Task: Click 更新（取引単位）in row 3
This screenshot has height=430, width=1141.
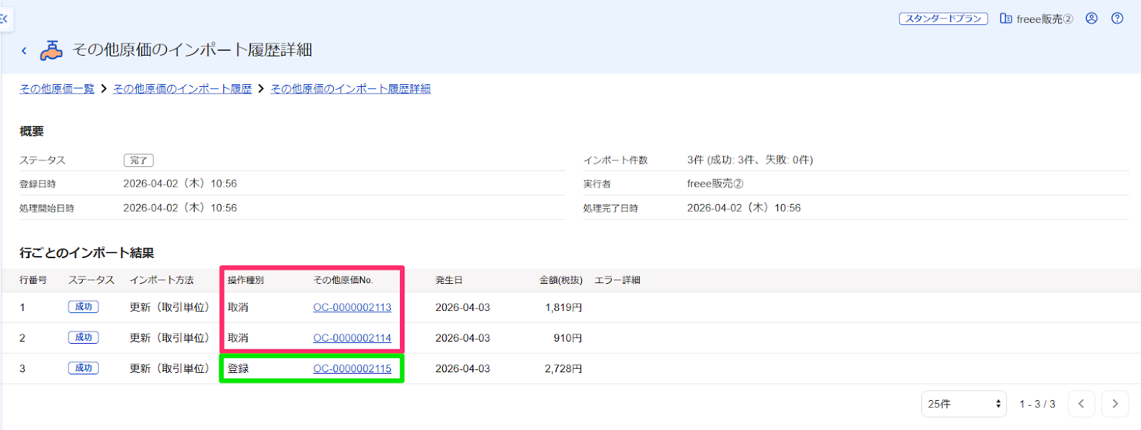Action: (x=170, y=369)
